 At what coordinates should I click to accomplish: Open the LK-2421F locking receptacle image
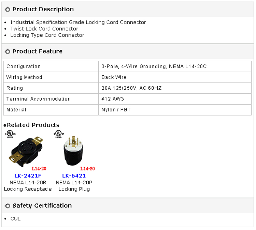27,151
